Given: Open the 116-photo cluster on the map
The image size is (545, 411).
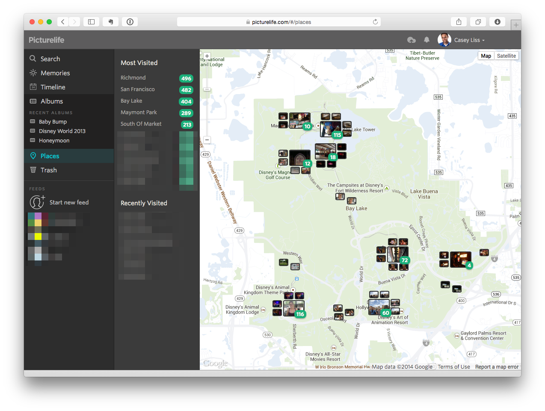Looking at the screenshot, I should pyautogui.click(x=293, y=308).
